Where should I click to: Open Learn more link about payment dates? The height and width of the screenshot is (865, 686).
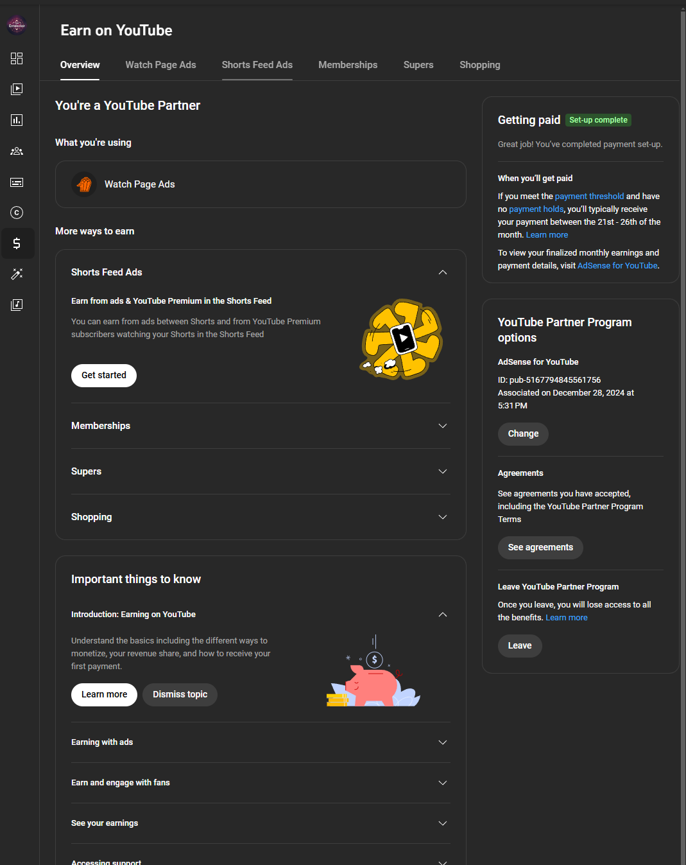click(547, 235)
